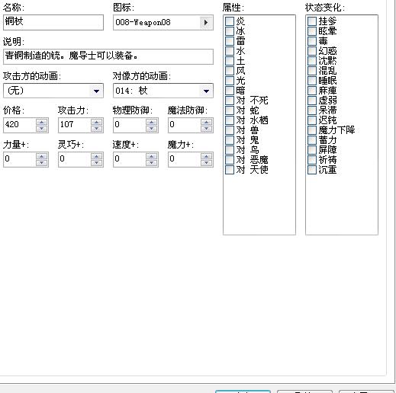Tick the 毒 state checkbox
This screenshot has height=393, width=396.
tap(312, 41)
